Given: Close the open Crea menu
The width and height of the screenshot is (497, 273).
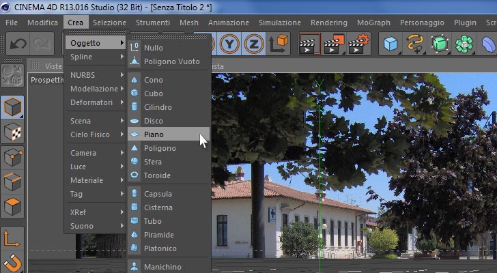Looking at the screenshot, I should coord(75,23).
